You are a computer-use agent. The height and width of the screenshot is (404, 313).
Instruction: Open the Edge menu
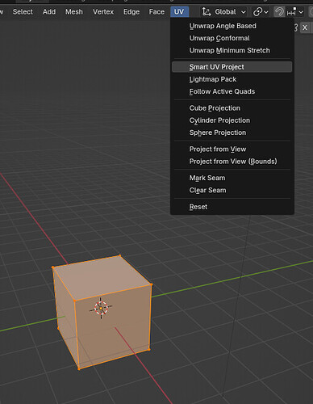[x=131, y=12]
